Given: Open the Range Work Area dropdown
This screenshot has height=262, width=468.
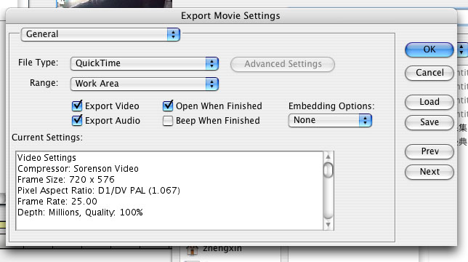Looking at the screenshot, I should click(145, 84).
